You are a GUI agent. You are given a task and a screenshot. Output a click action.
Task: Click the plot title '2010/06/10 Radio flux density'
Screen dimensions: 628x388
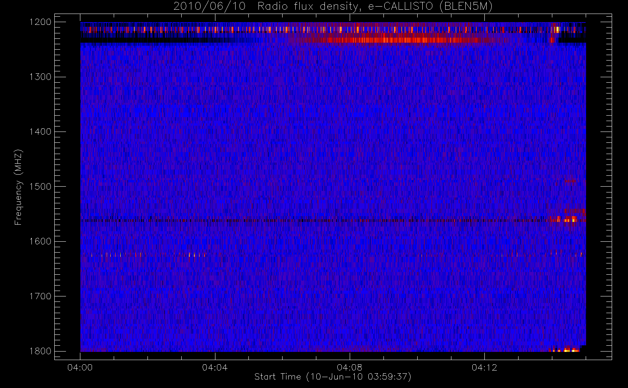coord(333,7)
